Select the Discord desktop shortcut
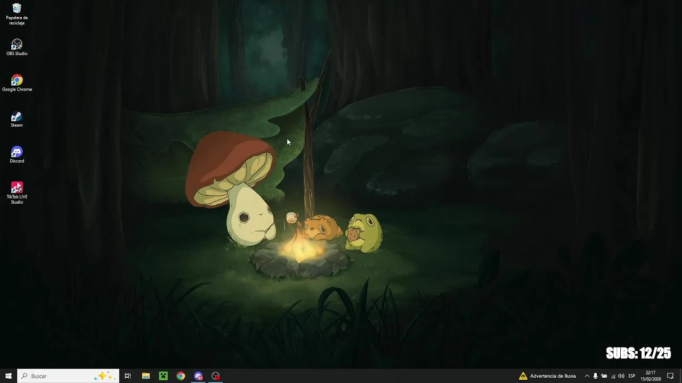Image resolution: width=682 pixels, height=383 pixels. tap(17, 155)
